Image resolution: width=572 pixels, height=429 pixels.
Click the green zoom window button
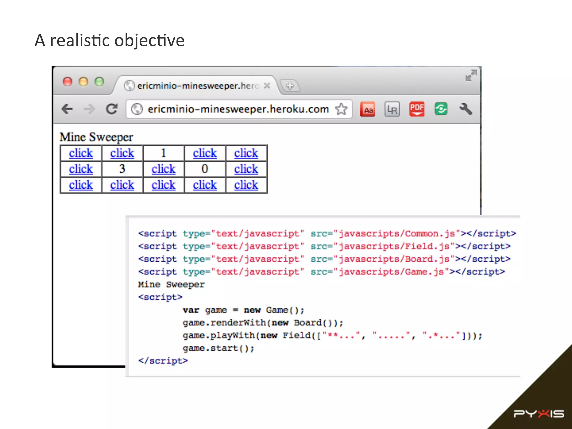pos(99,82)
